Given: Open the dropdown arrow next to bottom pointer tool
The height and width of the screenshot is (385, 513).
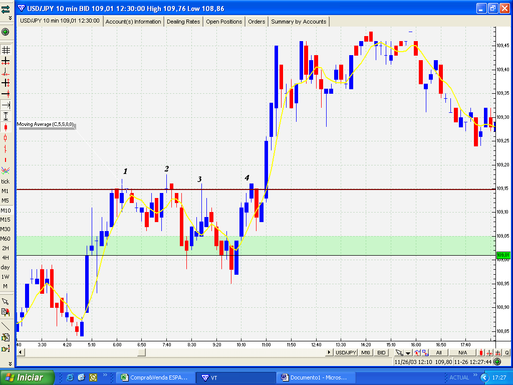Looking at the screenshot, I should coord(408,353).
